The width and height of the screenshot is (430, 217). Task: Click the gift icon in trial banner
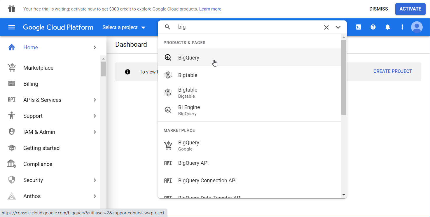pyautogui.click(x=12, y=9)
